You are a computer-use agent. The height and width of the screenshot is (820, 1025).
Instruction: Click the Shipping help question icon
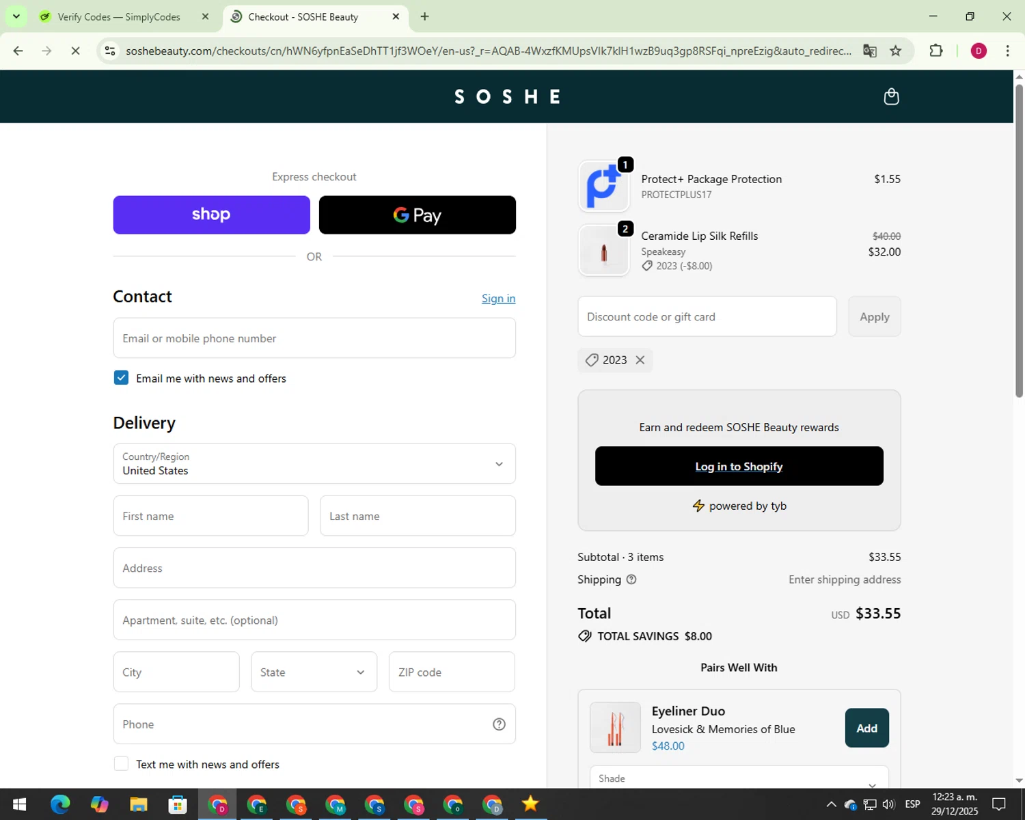click(631, 579)
